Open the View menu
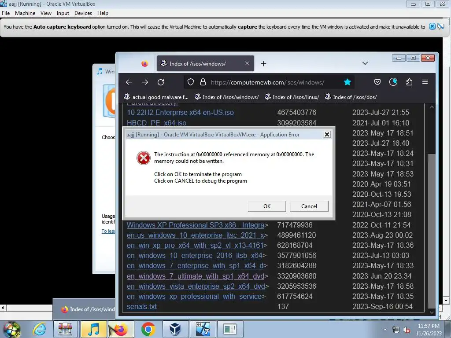This screenshot has width=451, height=338. 46,13
